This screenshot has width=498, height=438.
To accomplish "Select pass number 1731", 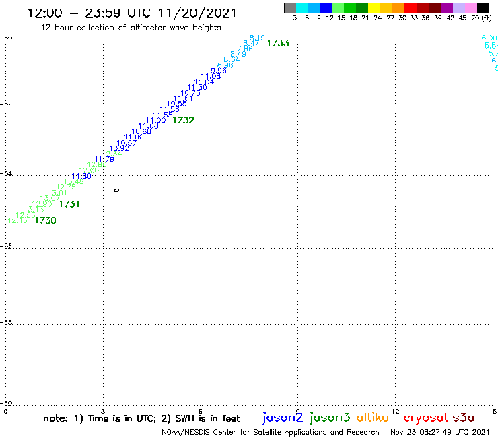I will tap(69, 204).
